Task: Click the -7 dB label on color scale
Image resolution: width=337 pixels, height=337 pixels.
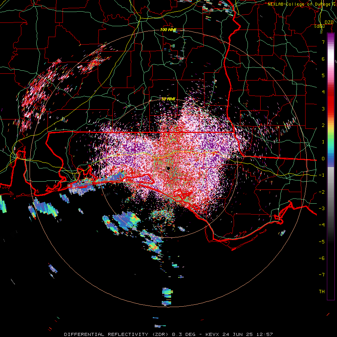Action: [x=322, y=275]
